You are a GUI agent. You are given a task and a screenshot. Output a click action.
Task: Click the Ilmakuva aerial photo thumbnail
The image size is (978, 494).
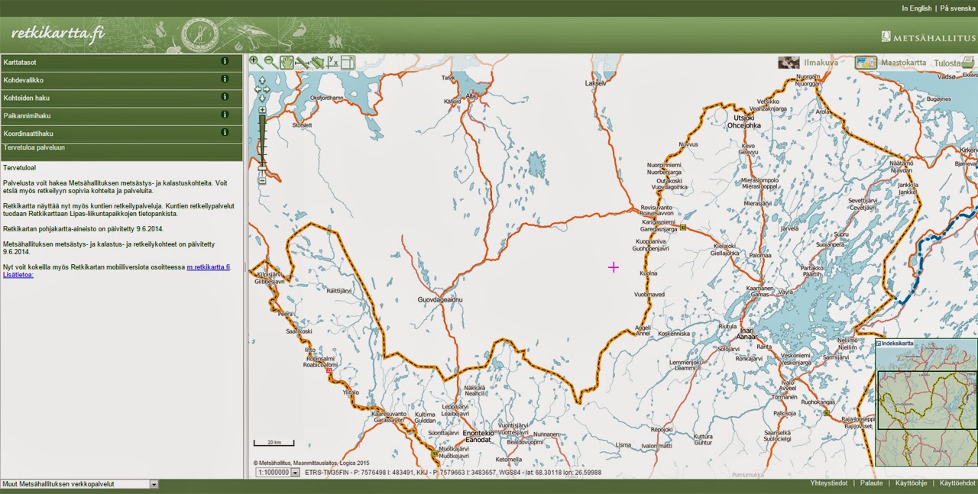789,63
